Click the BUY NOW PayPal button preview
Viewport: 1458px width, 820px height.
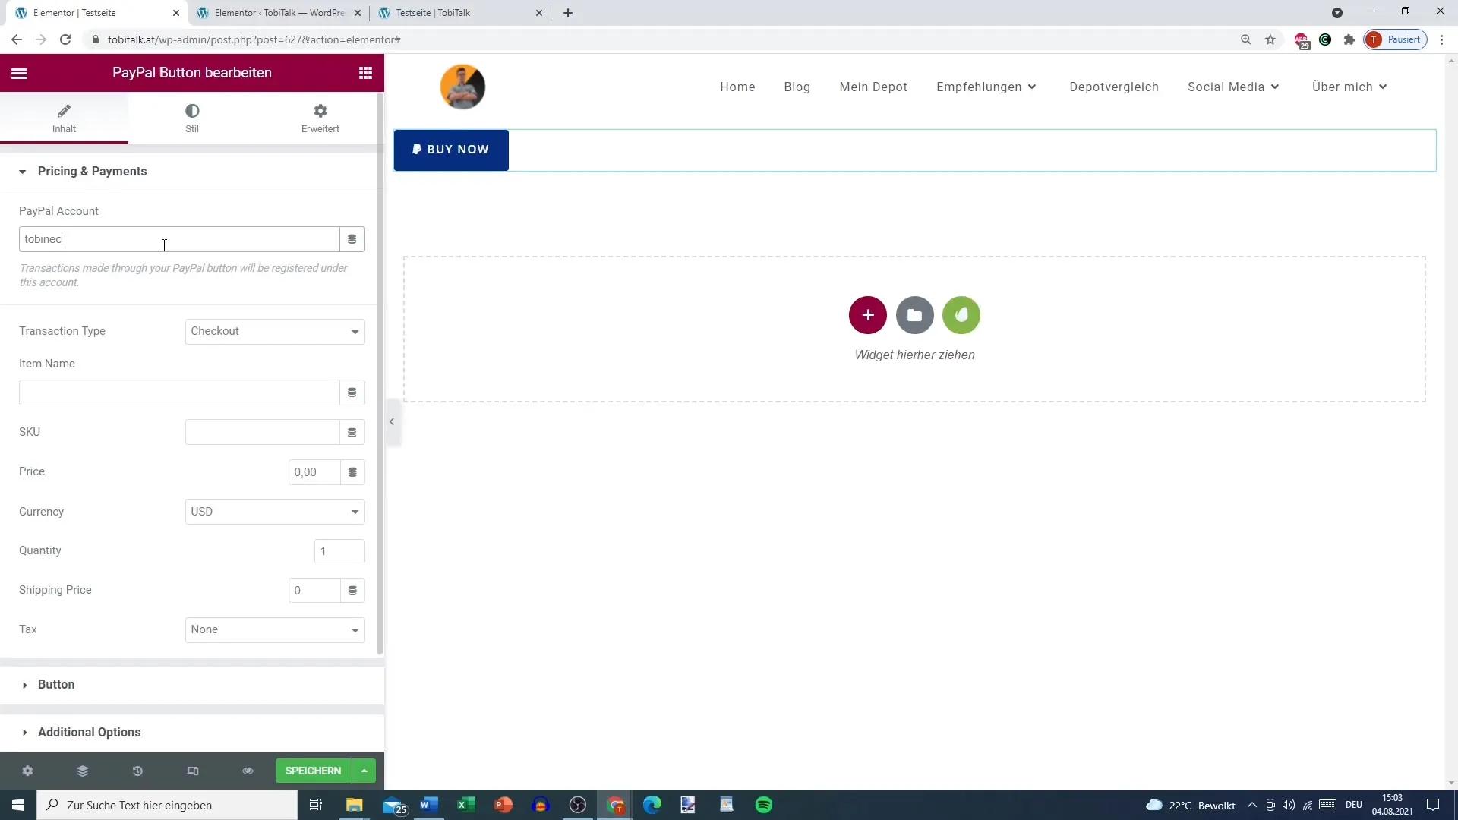click(452, 149)
